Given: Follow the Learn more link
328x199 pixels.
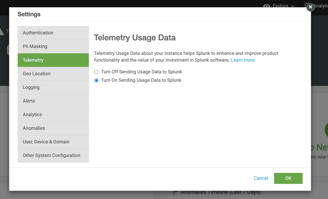Looking at the screenshot, I should pyautogui.click(x=243, y=60).
